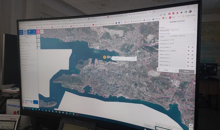Image resolution: width=220 pixels, height=130 pixels.
Task: Click the yellow measuring station marker on map
Action: [104, 57]
